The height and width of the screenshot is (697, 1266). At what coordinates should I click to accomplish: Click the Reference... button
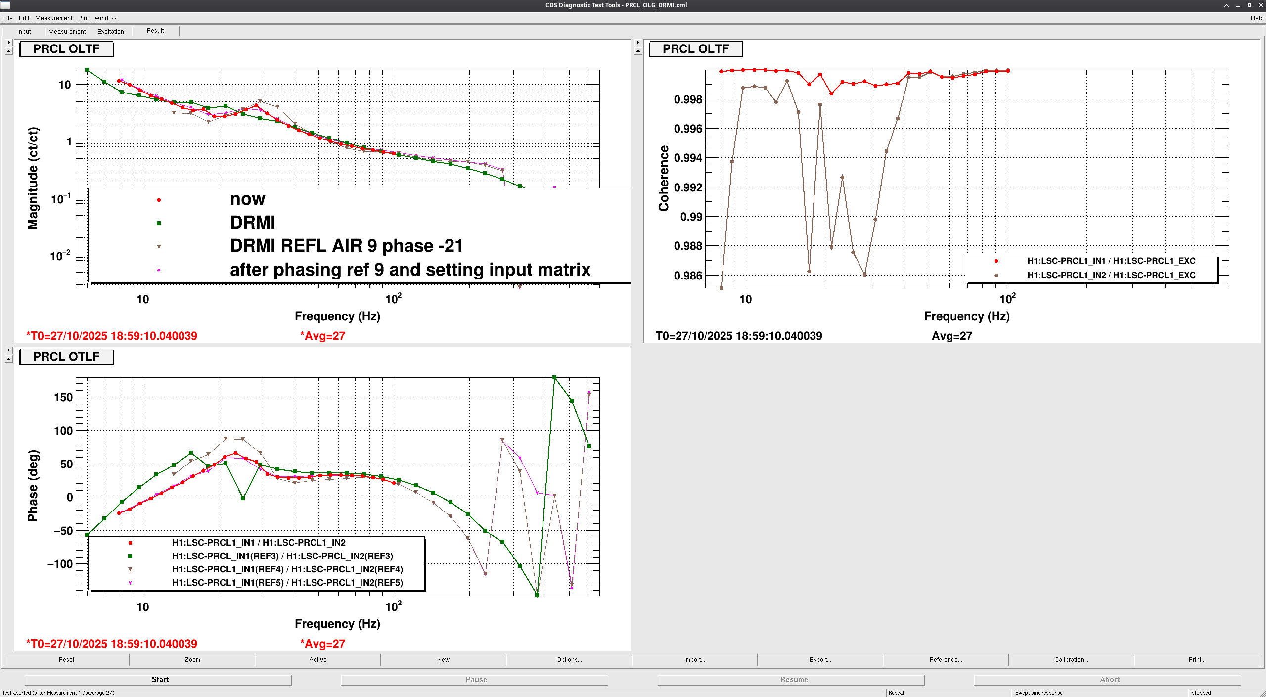[x=946, y=659]
